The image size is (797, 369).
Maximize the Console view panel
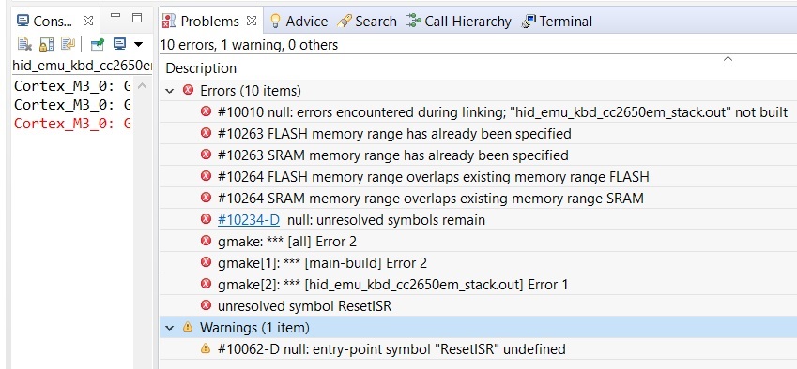click(137, 18)
